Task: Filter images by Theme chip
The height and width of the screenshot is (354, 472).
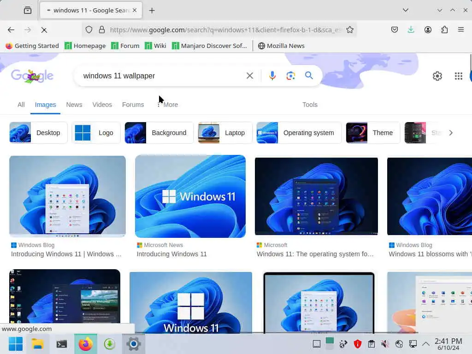Action: (373, 133)
